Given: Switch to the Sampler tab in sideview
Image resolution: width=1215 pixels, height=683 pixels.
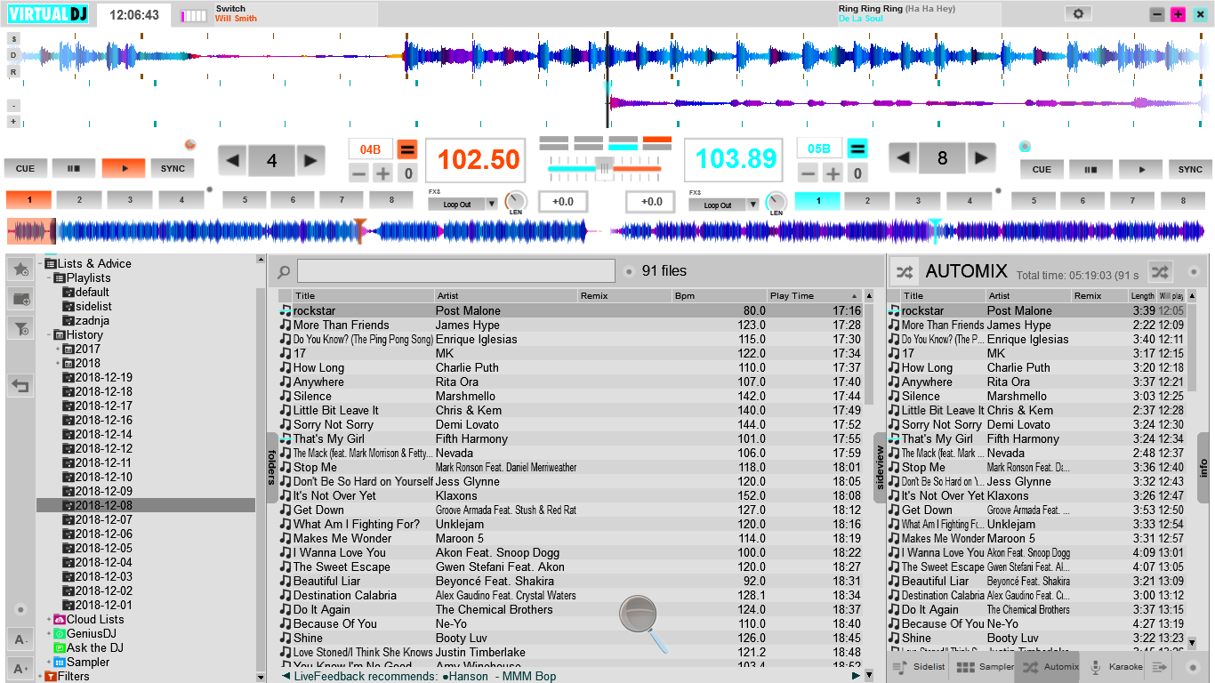Looking at the screenshot, I should 985,667.
